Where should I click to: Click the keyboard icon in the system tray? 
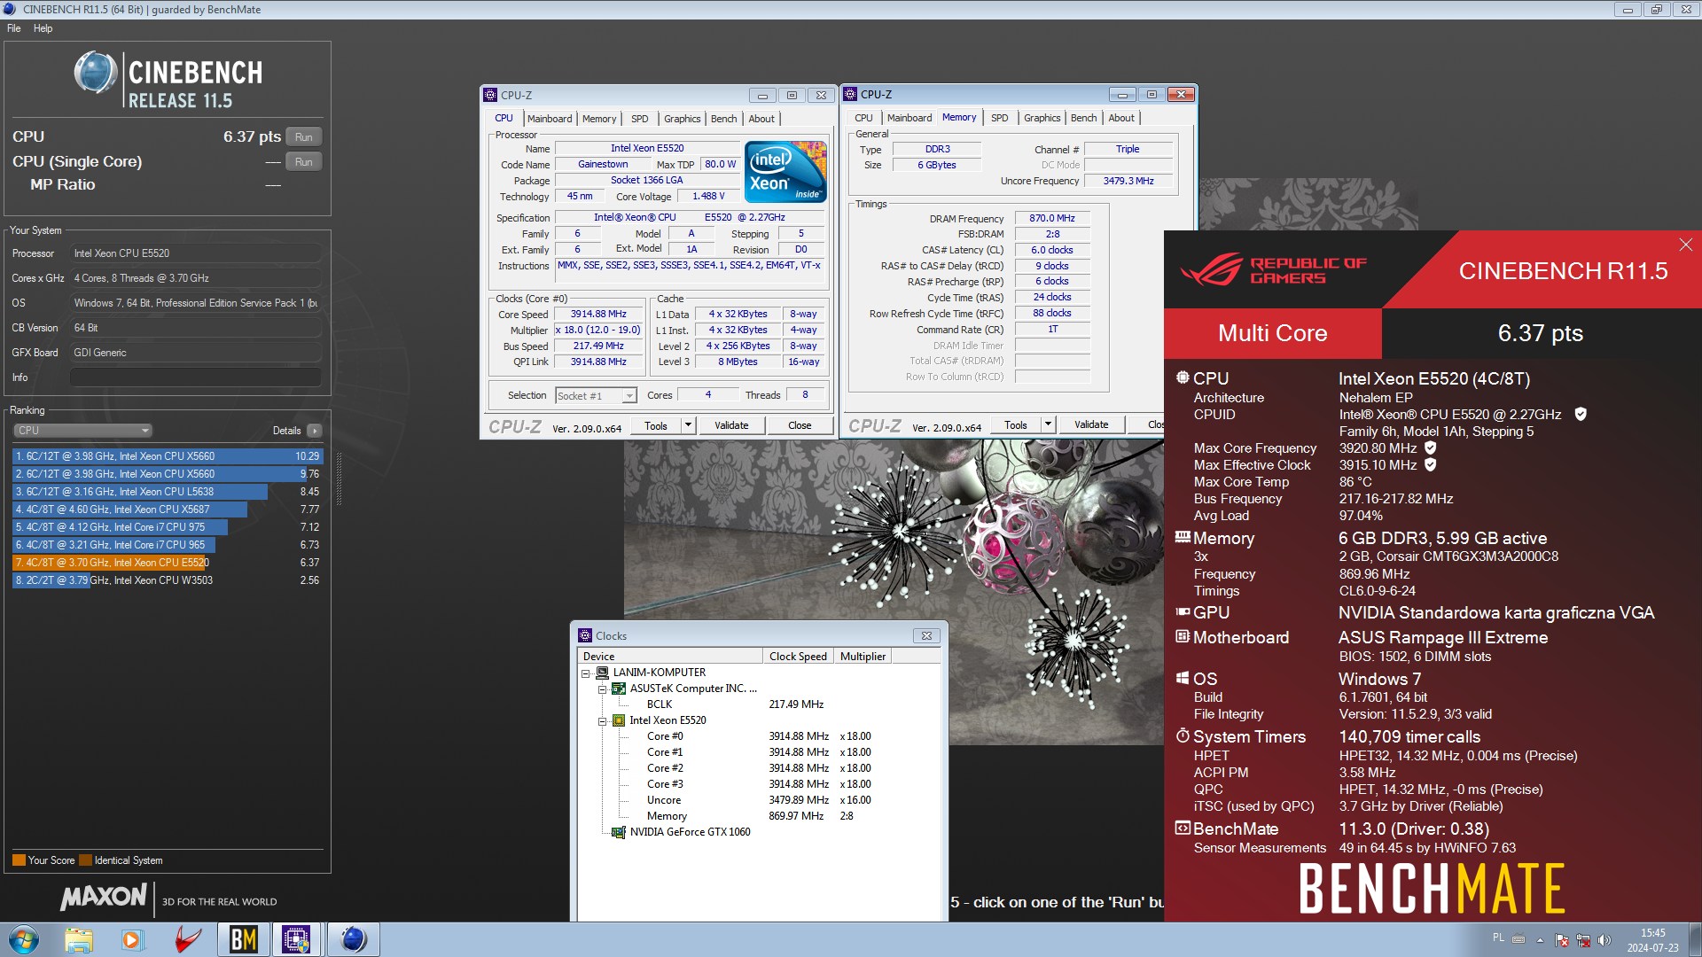(1519, 939)
